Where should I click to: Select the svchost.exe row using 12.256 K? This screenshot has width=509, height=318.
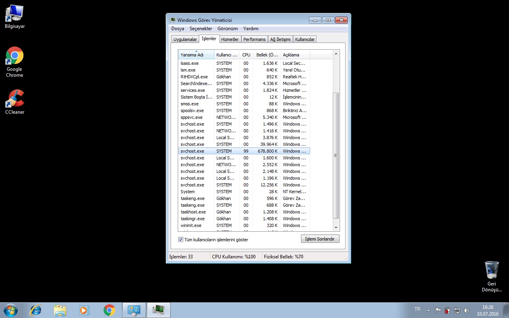point(244,185)
